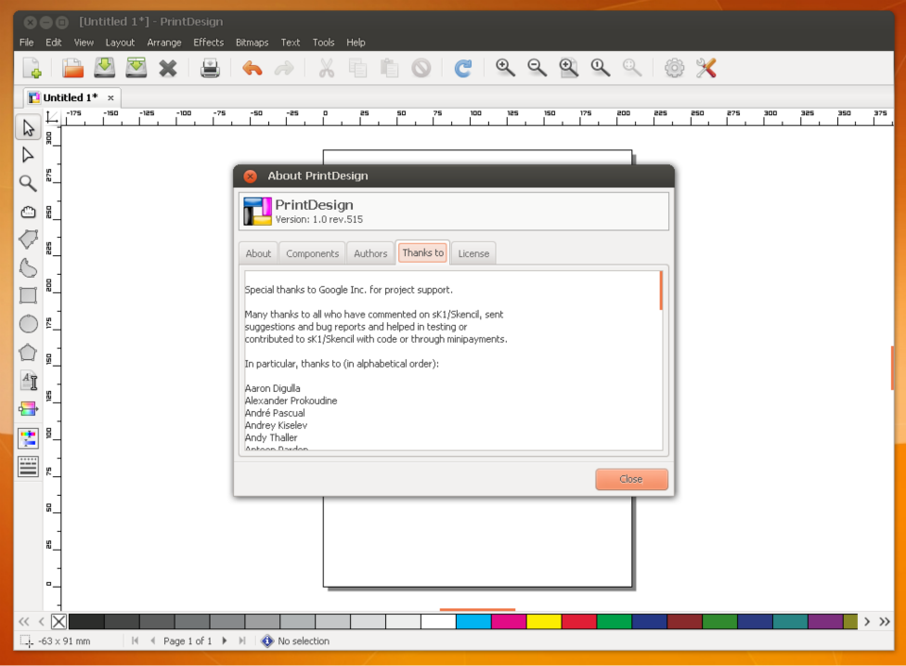Click the credits list scrollbar thumb
Image resolution: width=906 pixels, height=666 pixels.
(x=661, y=291)
